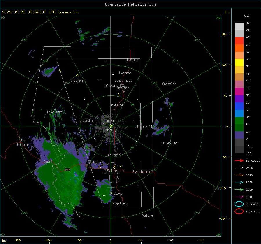The image size is (261, 244).
Task: Click the dBZ legend heading
Action: pos(246,15)
